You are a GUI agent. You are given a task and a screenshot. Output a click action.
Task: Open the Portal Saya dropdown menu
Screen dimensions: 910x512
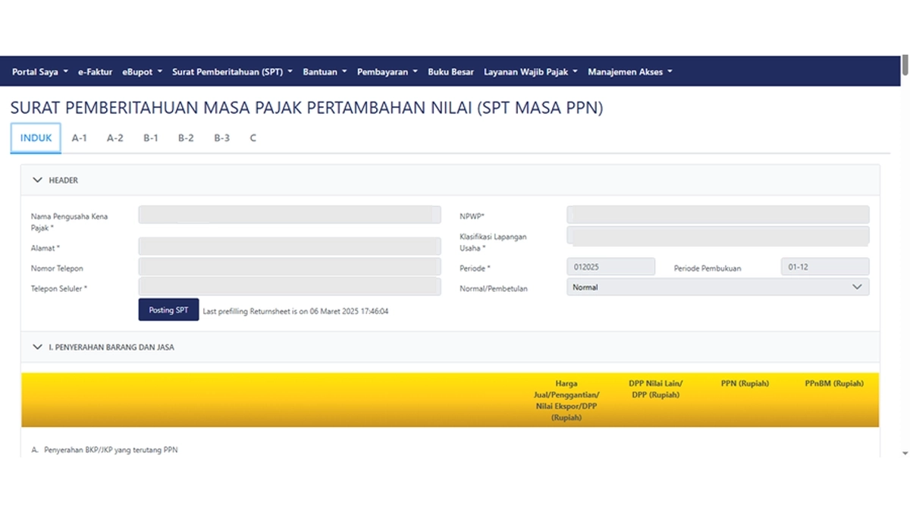39,72
